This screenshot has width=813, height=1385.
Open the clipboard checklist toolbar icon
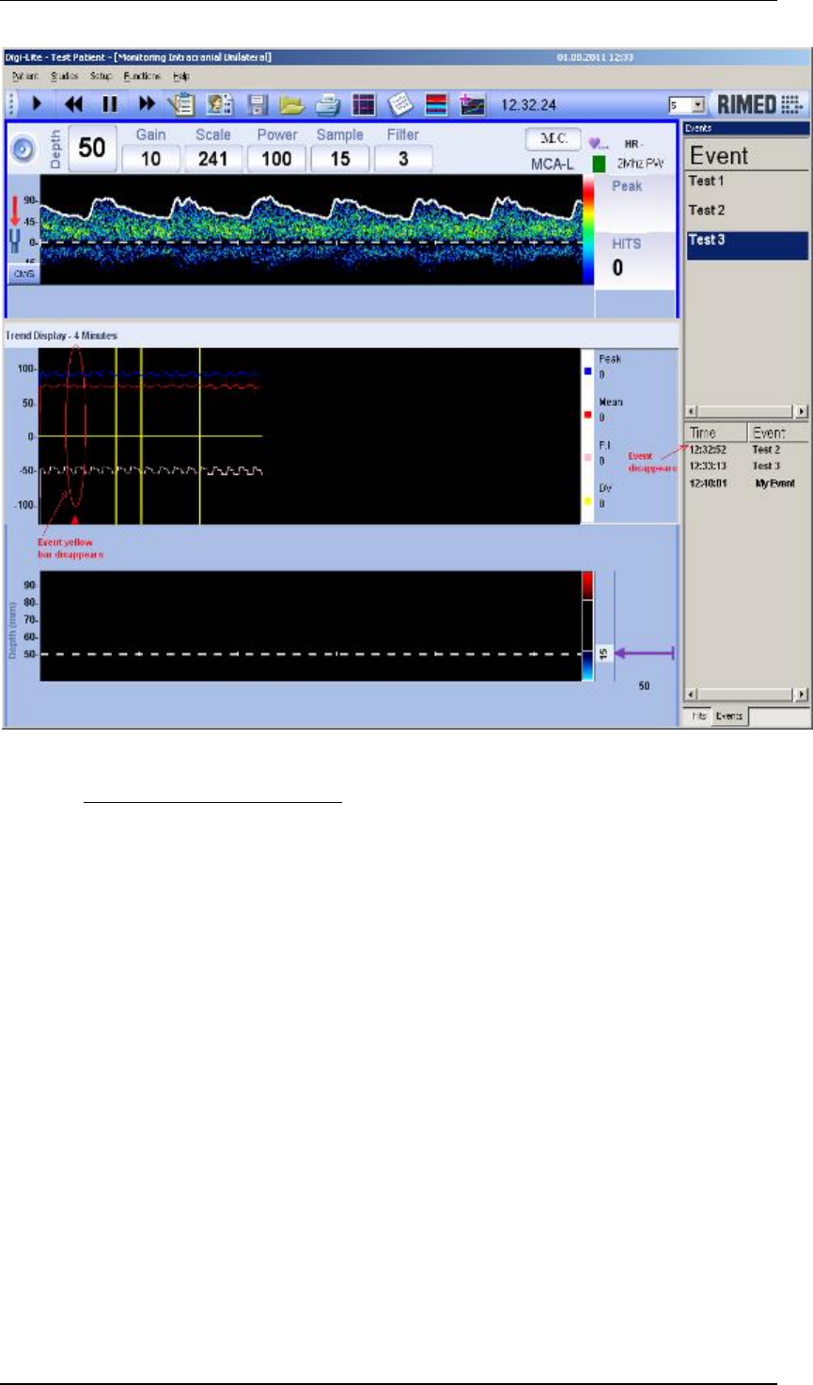tap(180, 104)
